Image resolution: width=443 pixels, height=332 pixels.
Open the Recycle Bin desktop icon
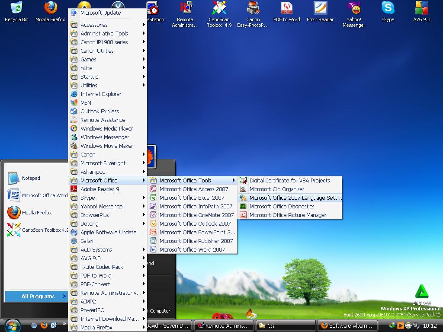[16, 12]
